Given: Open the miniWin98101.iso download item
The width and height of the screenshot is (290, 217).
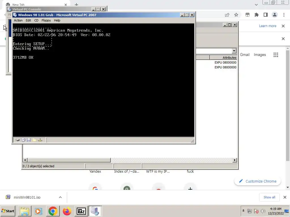Looking at the screenshot, I should pos(27,197).
